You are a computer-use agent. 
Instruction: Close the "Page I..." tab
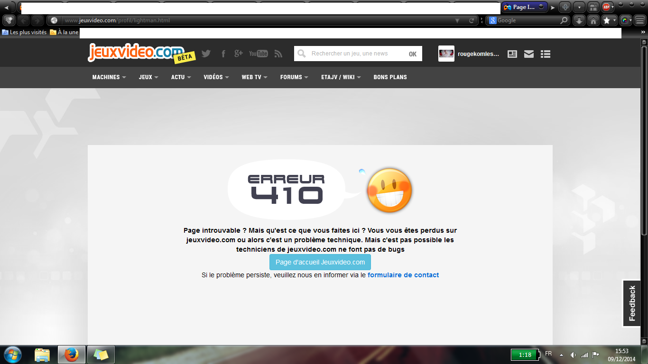(x=541, y=7)
